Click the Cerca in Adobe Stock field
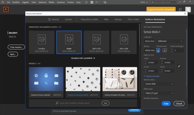Viewport: 194px width, 115px height. [164, 2]
